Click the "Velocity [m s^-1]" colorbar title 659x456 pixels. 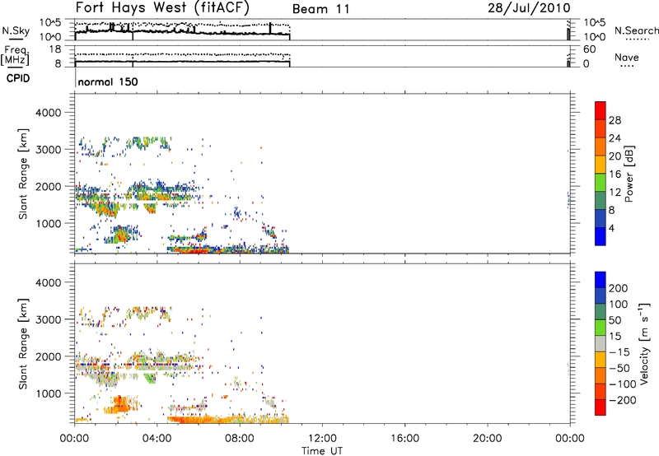(644, 344)
